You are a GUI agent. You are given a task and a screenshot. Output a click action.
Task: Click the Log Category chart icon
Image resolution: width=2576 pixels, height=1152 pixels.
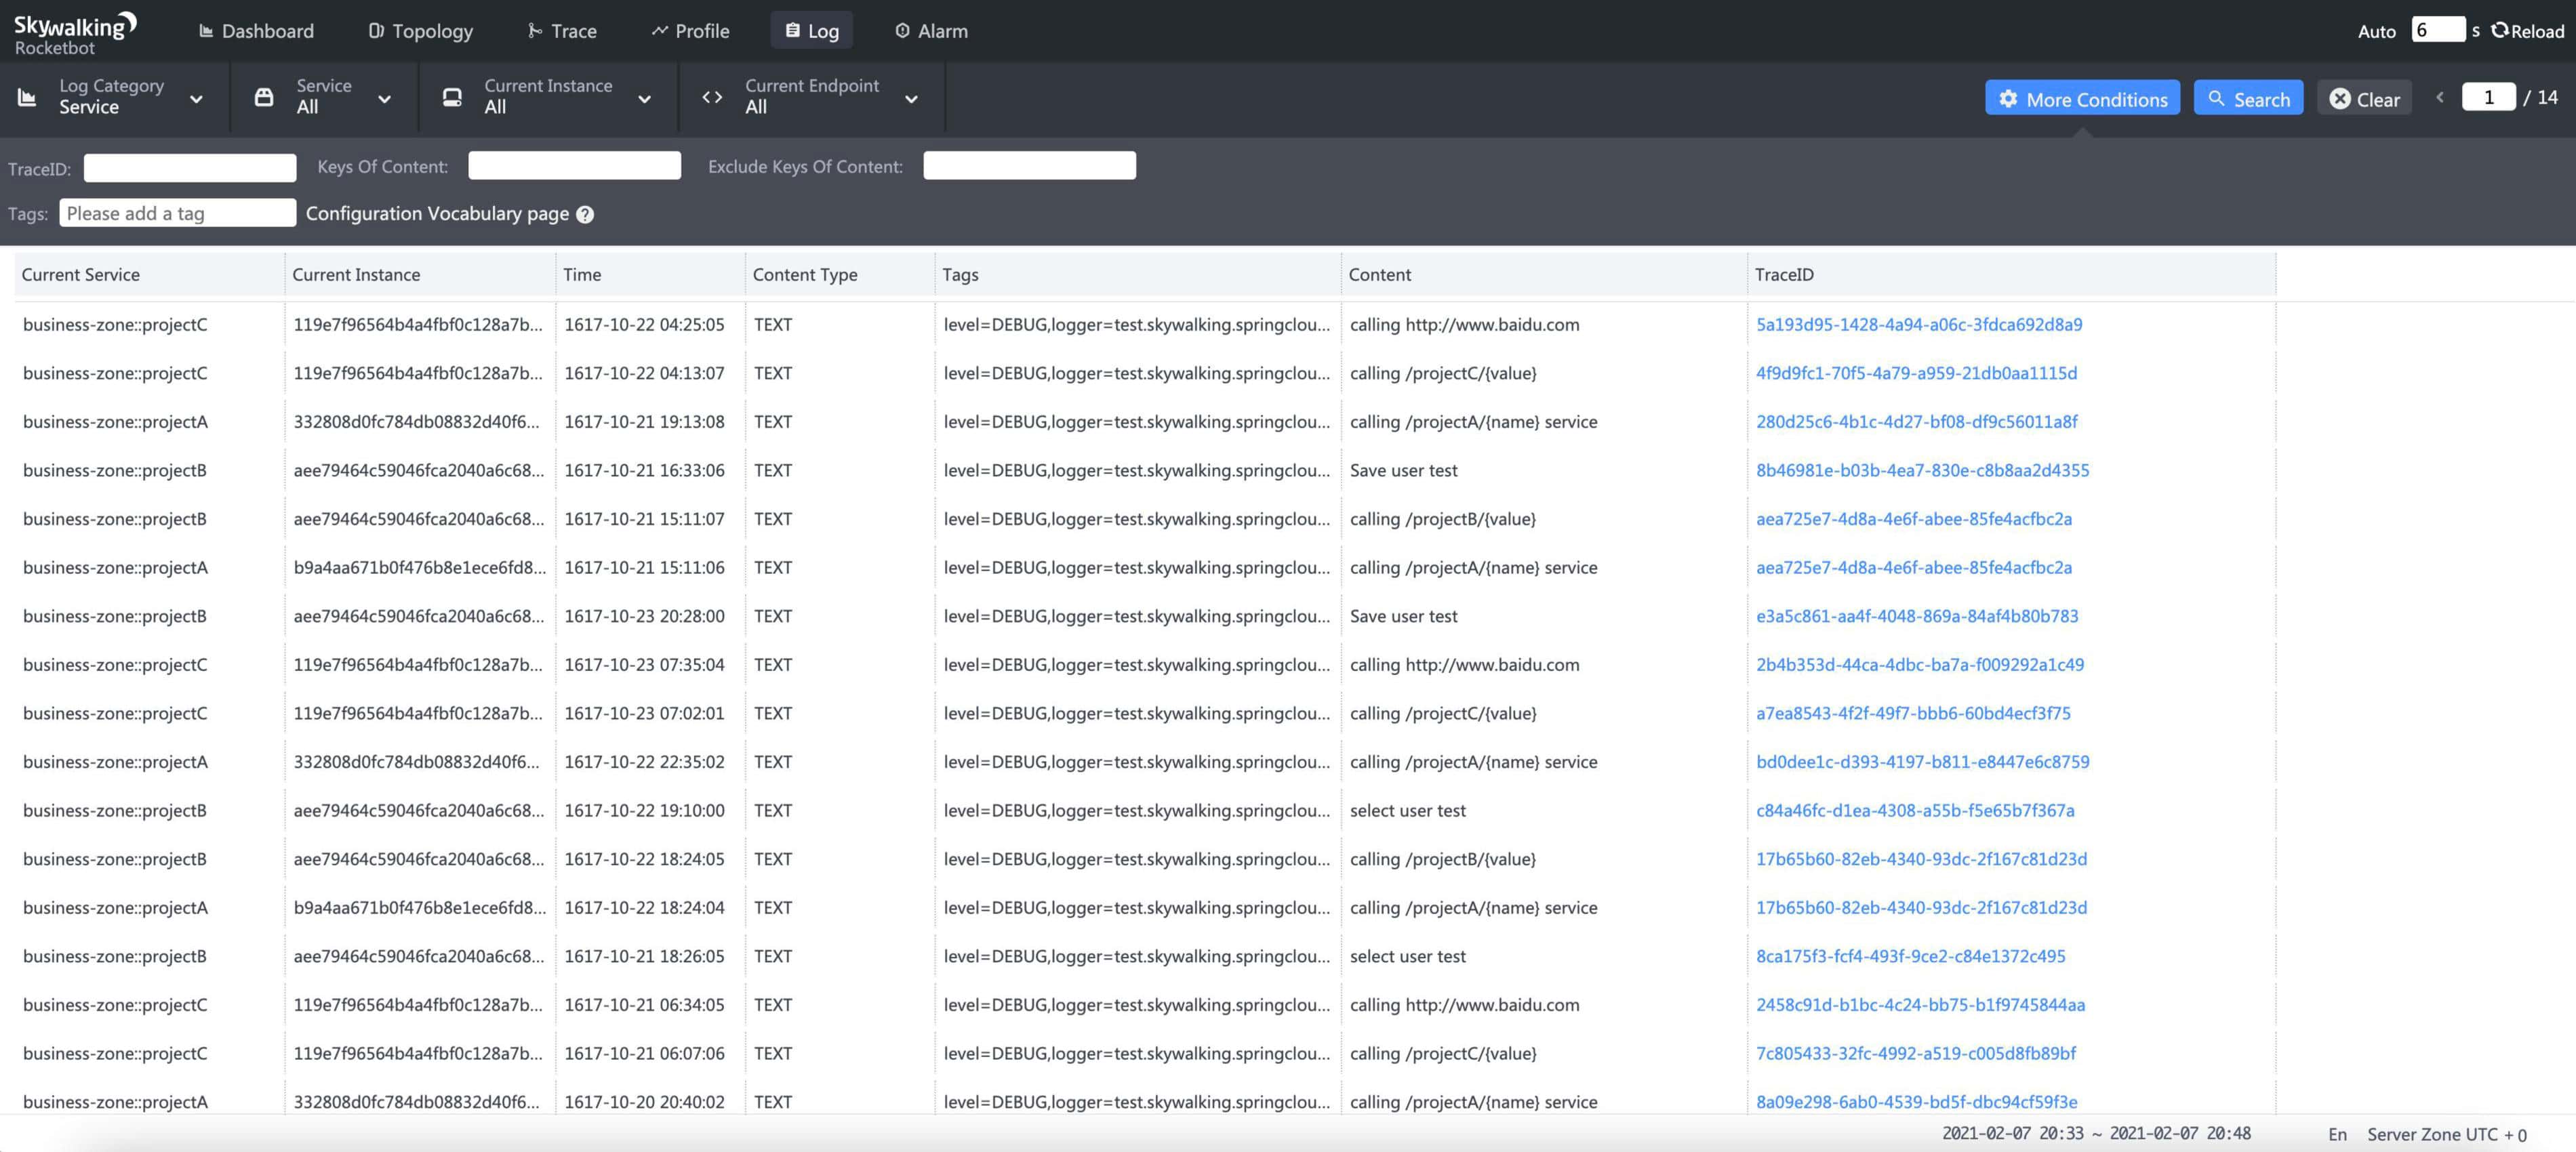pos(27,97)
